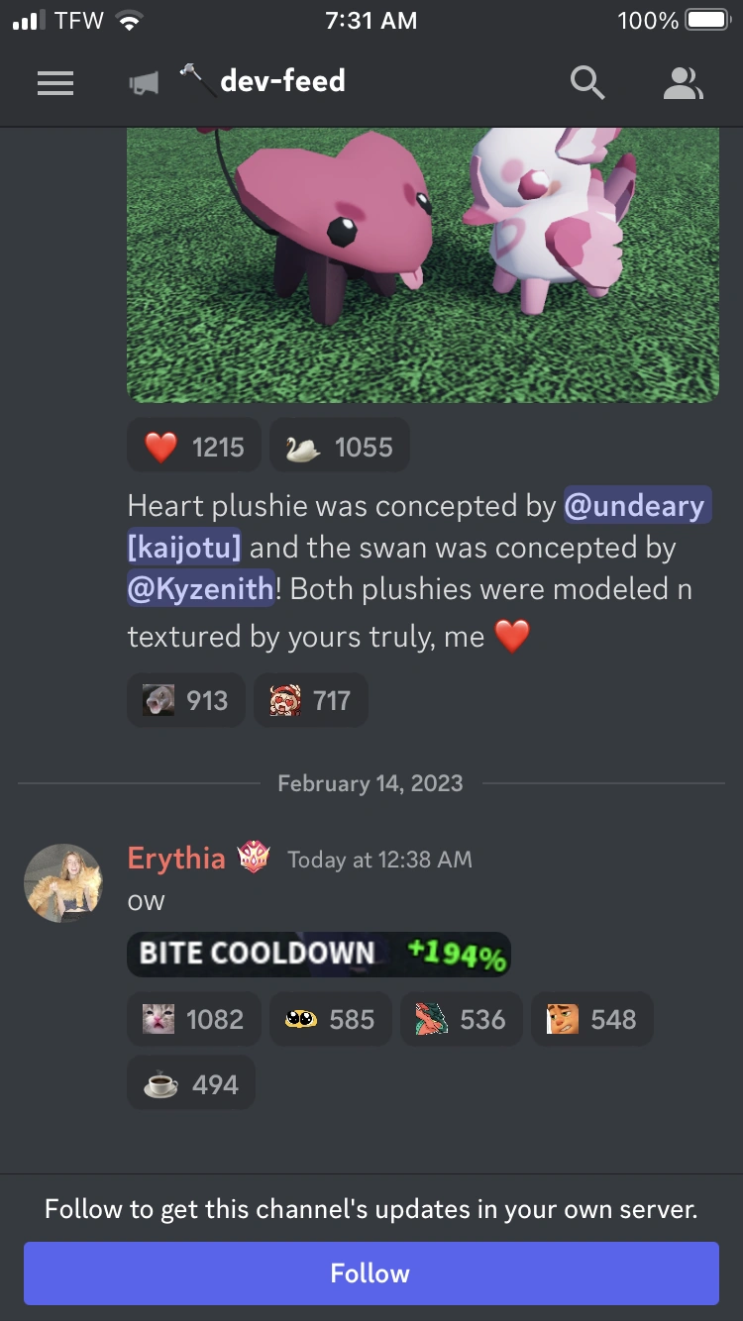Tap the search magnifier icon
743x1321 pixels.
[x=587, y=83]
